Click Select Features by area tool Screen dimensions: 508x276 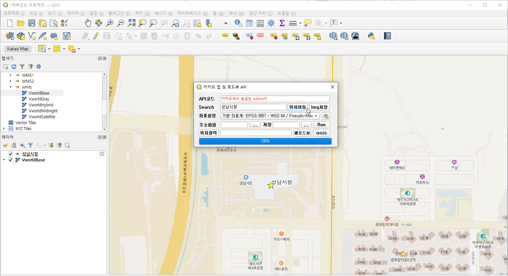point(42,49)
